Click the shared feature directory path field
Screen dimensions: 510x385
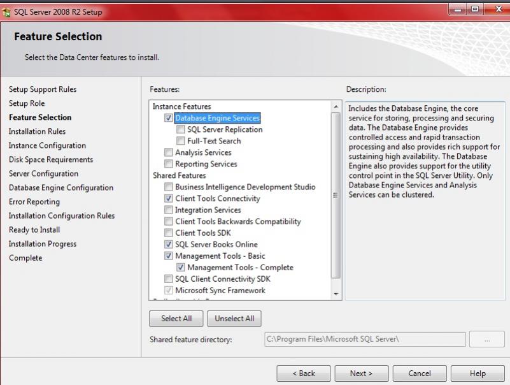click(365, 339)
